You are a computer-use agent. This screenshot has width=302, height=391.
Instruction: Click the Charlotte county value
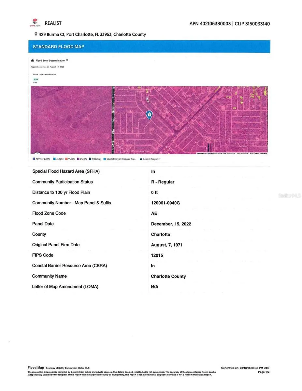[161, 234]
